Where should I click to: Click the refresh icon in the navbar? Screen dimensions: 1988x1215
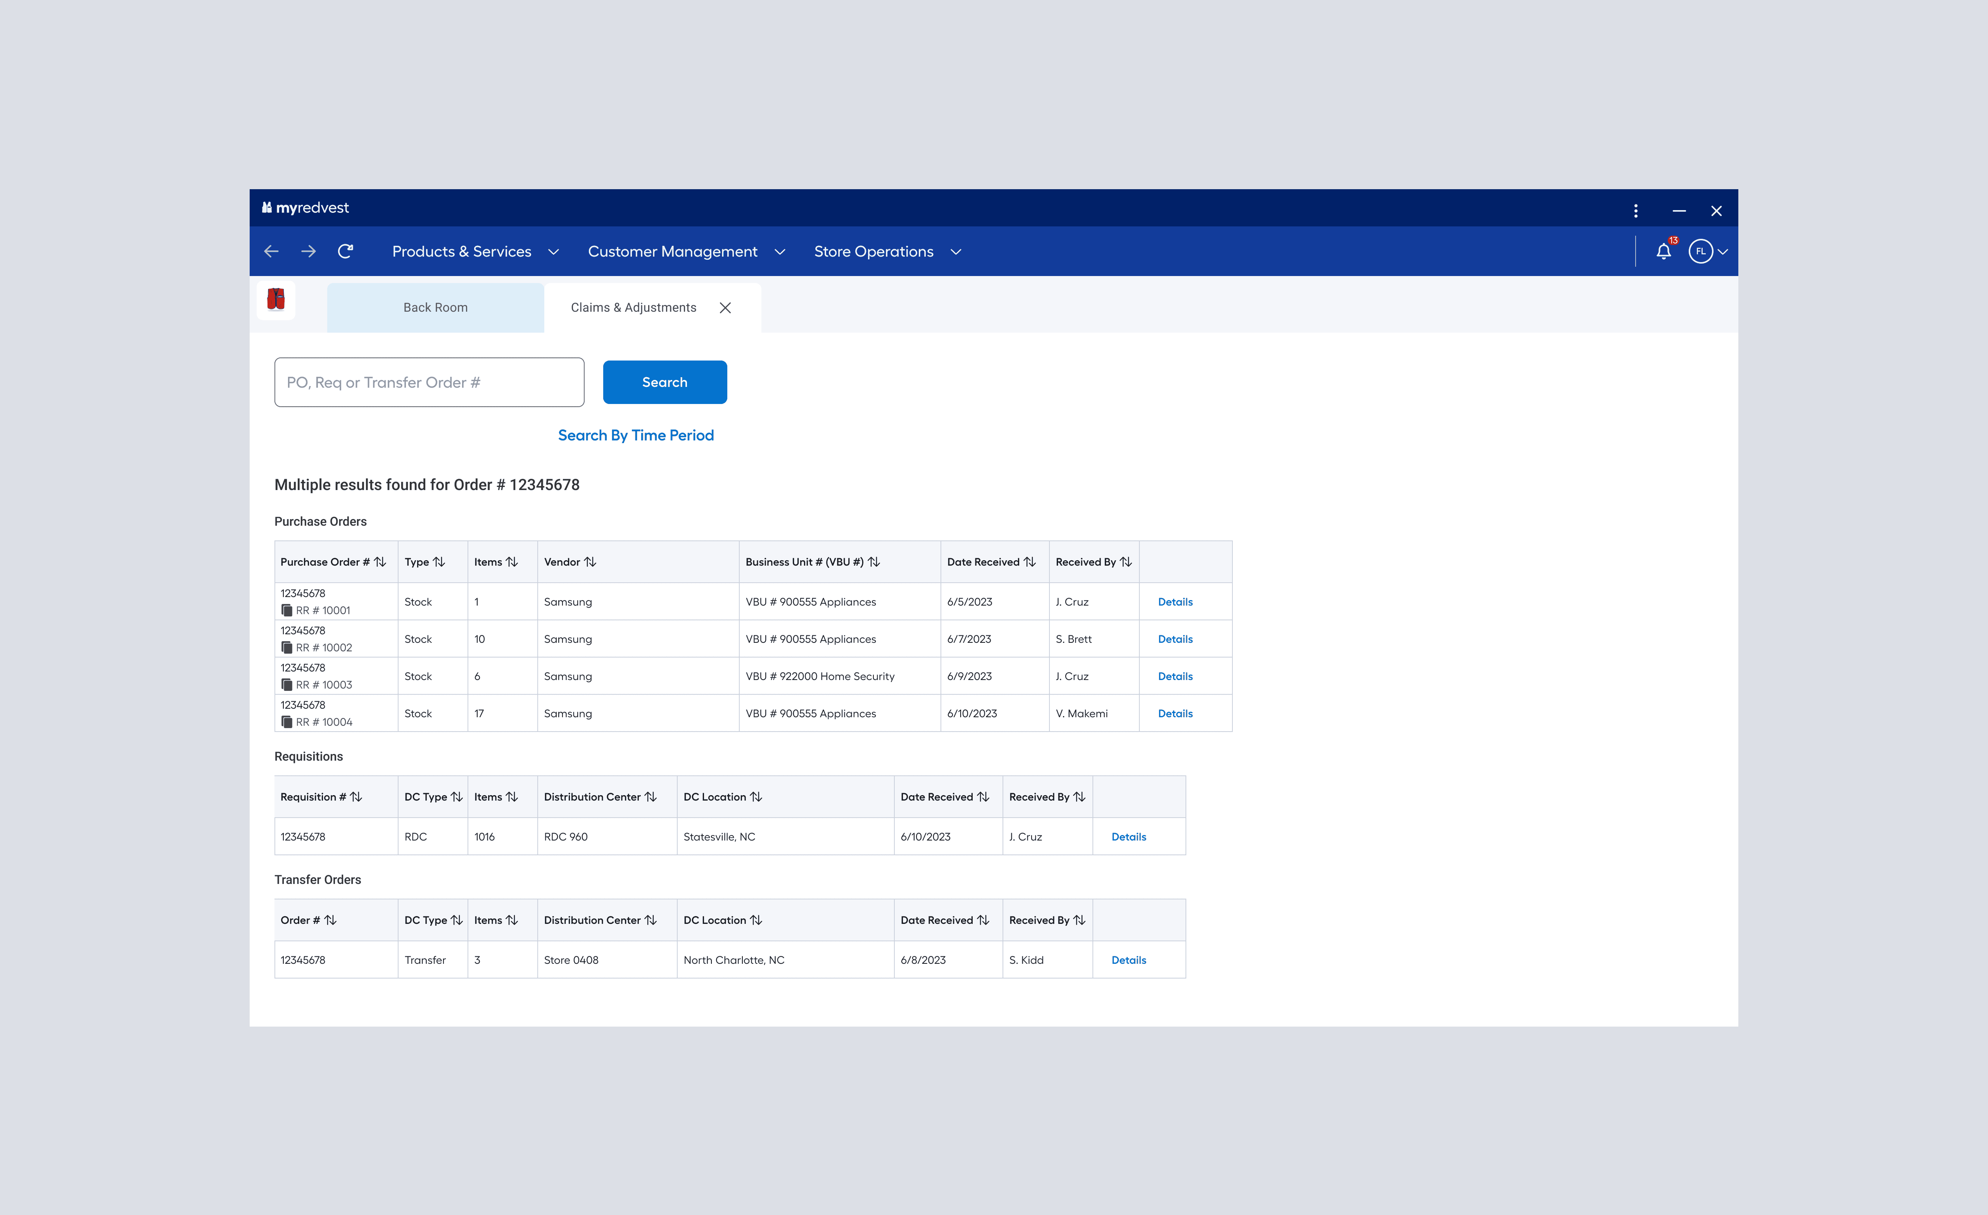[x=345, y=252]
